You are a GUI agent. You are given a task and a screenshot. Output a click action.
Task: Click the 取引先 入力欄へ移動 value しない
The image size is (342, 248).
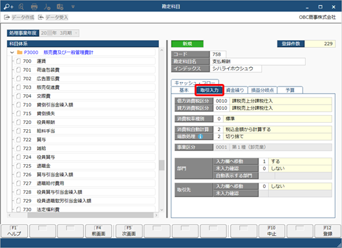click(x=300, y=187)
